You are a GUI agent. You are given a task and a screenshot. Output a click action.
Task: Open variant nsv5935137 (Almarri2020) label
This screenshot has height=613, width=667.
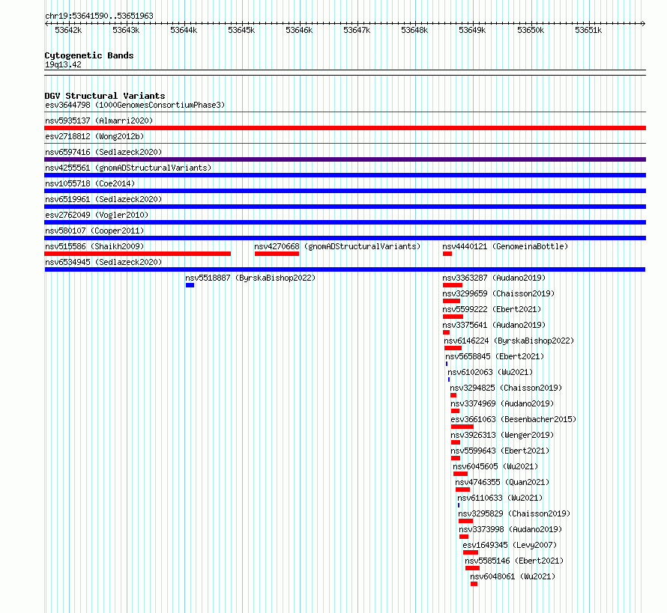99,121
